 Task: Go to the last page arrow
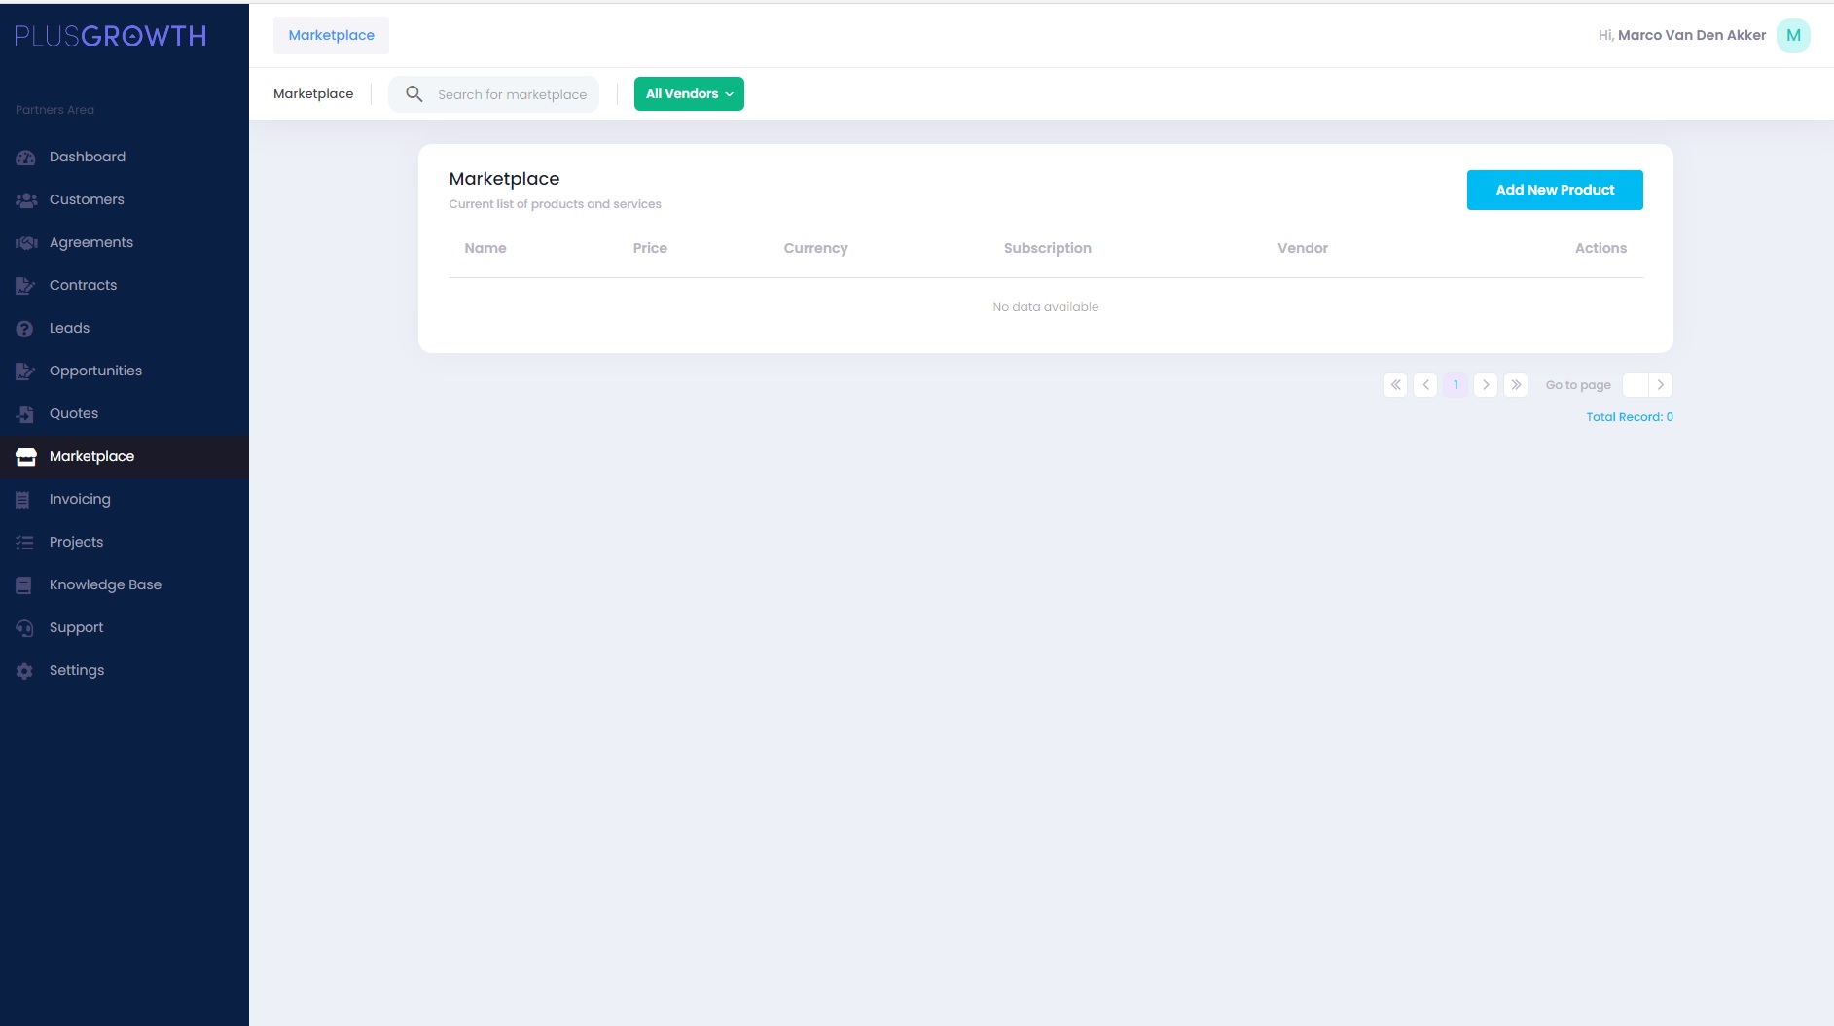tap(1516, 385)
